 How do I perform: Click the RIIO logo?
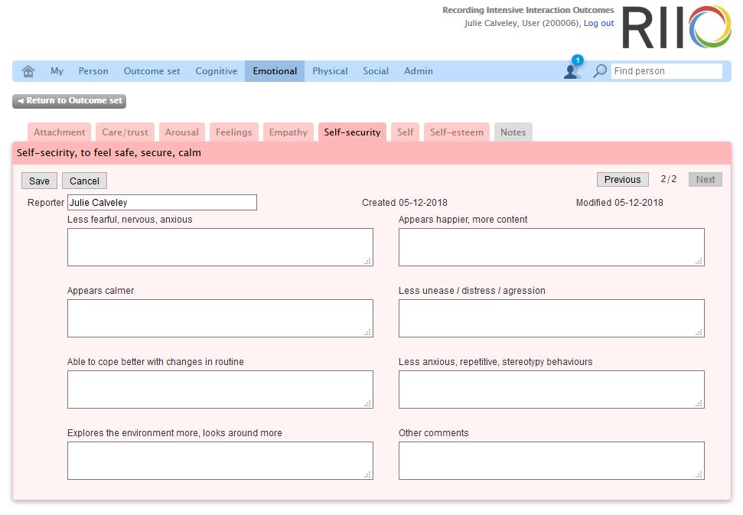(x=677, y=27)
